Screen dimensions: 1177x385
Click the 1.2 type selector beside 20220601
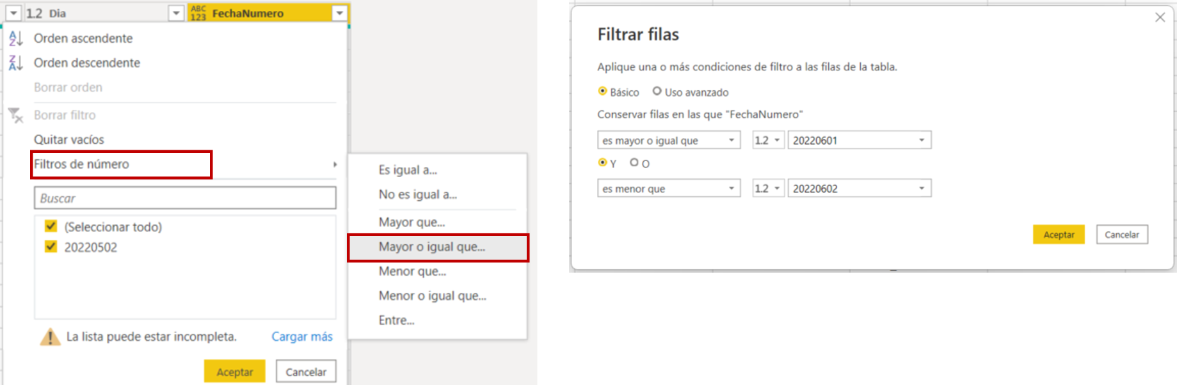767,139
